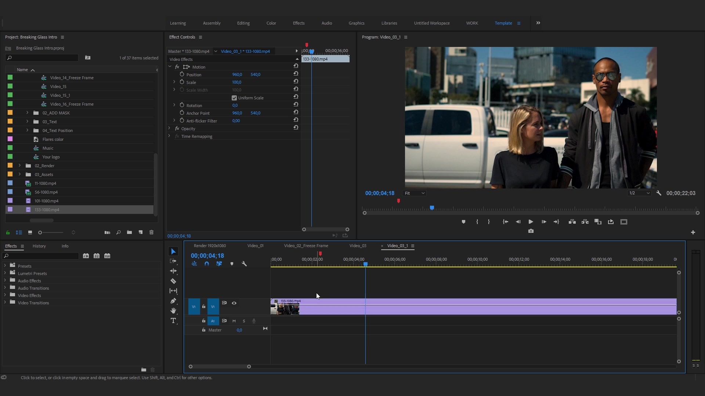Toggle V1 track output eye
Screen dimensions: 705x396
(234, 303)
